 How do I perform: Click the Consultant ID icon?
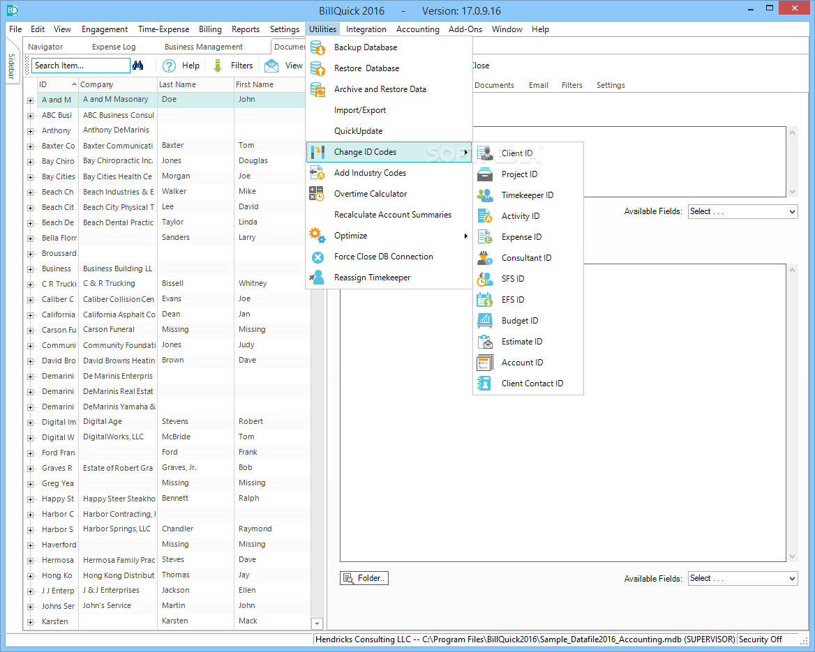point(485,258)
